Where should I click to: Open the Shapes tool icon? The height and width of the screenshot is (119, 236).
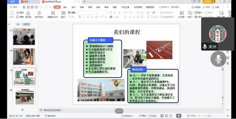[x=190, y=13]
